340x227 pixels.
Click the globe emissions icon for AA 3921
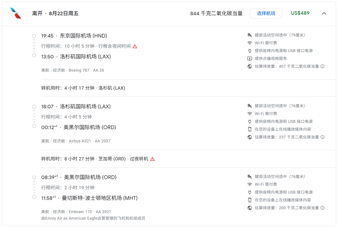click(x=250, y=208)
